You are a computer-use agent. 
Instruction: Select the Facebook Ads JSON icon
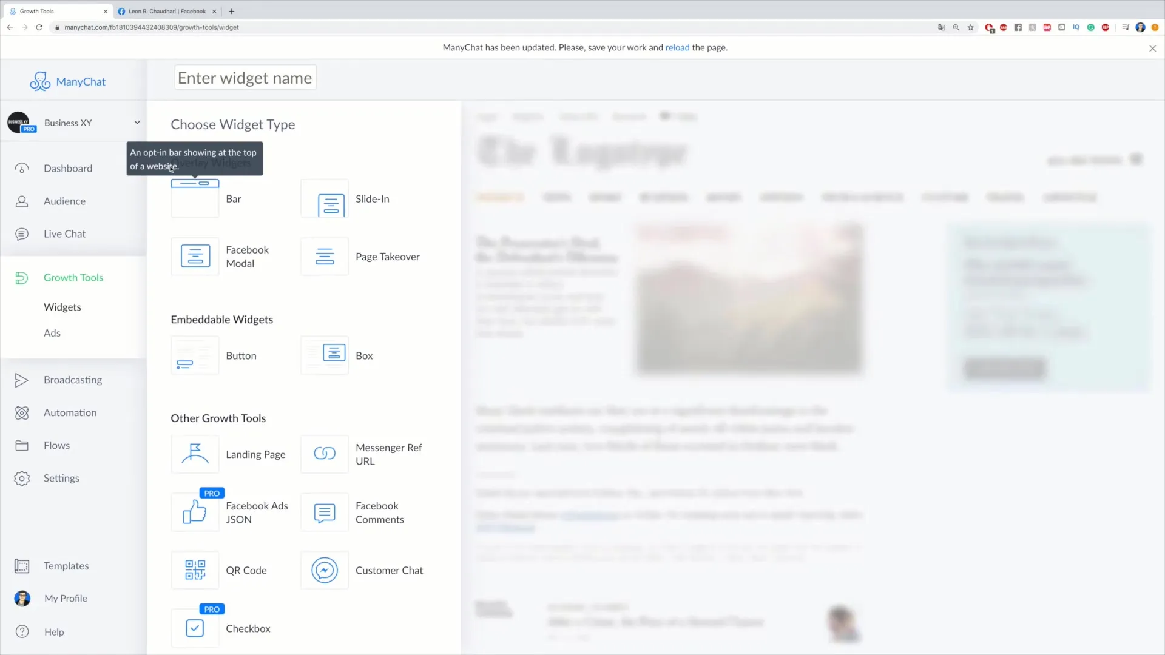[x=194, y=512]
